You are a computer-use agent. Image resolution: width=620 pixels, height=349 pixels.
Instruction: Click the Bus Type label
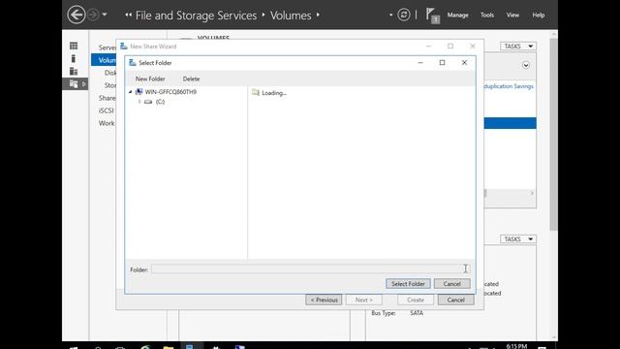point(384,313)
